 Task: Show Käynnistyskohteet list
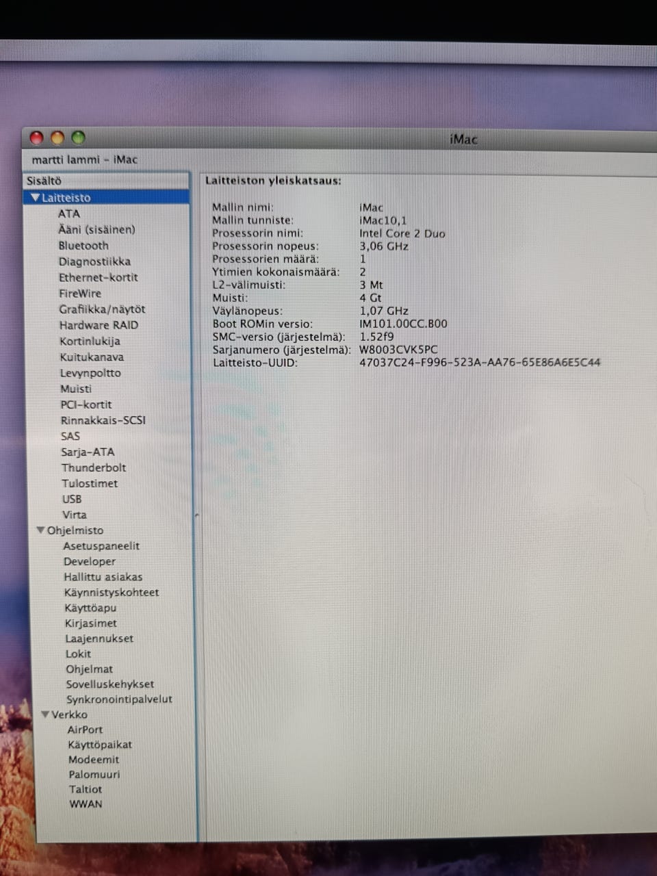[x=112, y=593]
